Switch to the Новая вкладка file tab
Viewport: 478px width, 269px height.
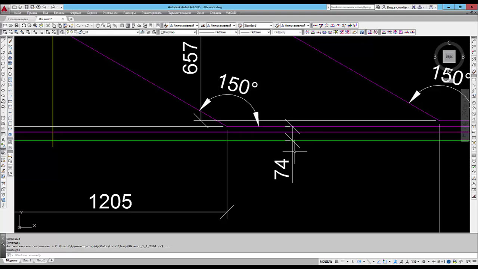pyautogui.click(x=18, y=19)
